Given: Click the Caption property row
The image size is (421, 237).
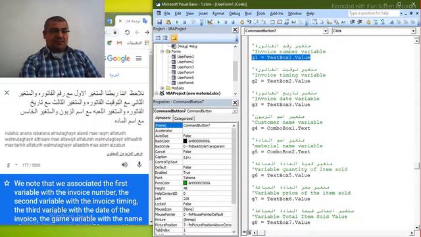Looking at the screenshot, I should coord(193,157).
